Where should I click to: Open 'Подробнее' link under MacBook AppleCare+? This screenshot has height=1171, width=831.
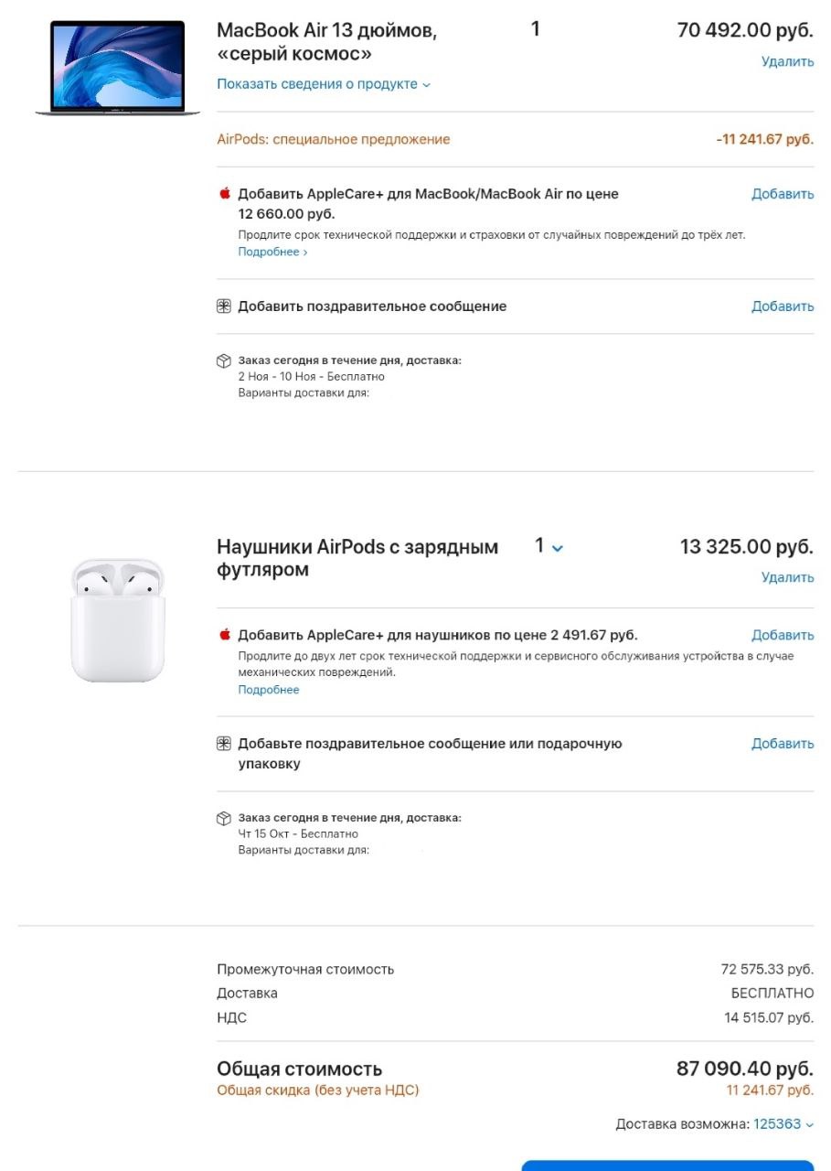(272, 252)
